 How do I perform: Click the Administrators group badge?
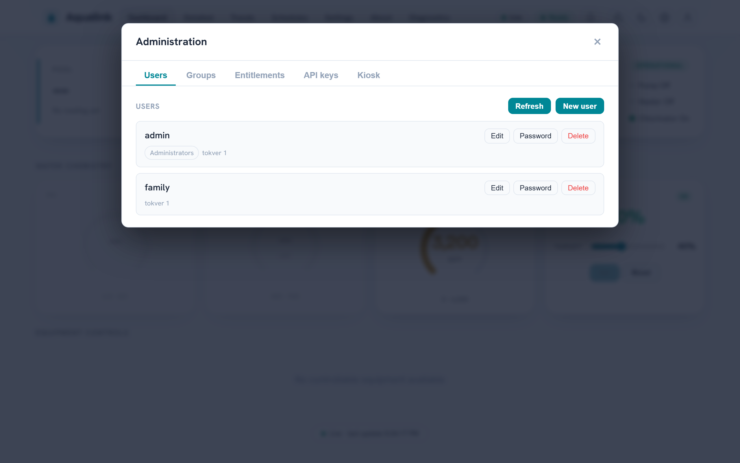(x=171, y=153)
